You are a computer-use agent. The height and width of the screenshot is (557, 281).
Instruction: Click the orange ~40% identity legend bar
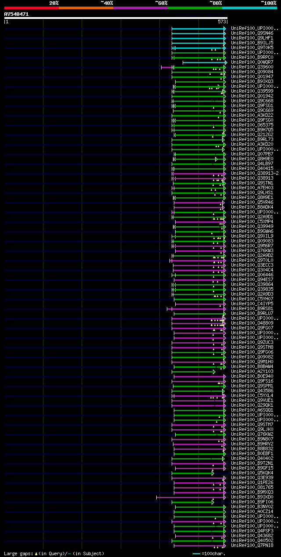86,7
